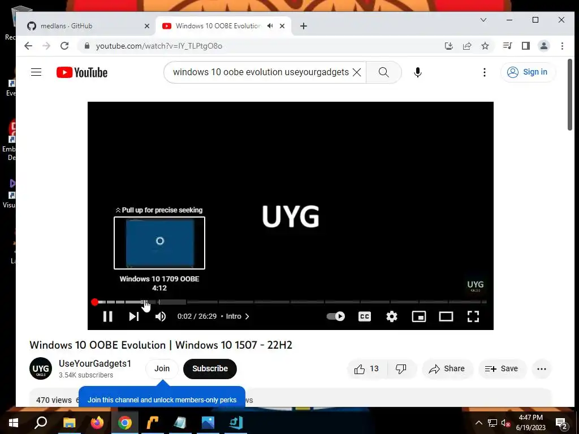Open Chrome media control icon

507,46
